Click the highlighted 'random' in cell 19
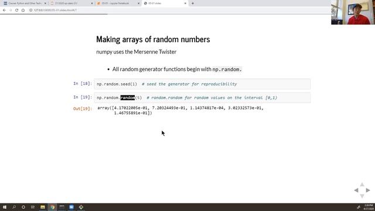The width and height of the screenshot is (375, 211). pos(128,98)
